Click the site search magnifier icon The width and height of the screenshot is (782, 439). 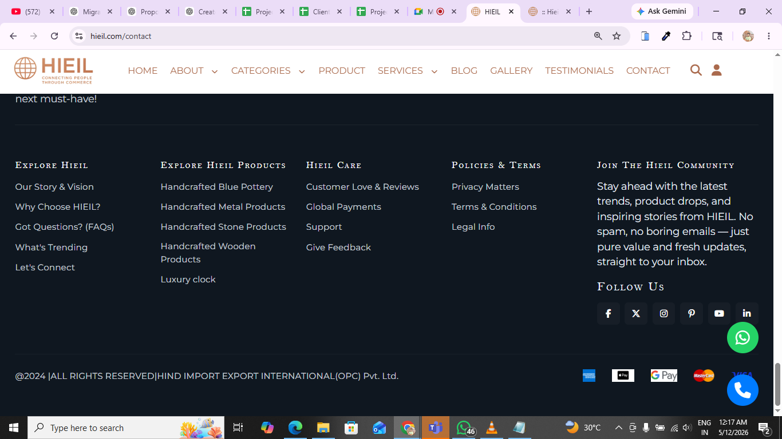pyautogui.click(x=696, y=70)
